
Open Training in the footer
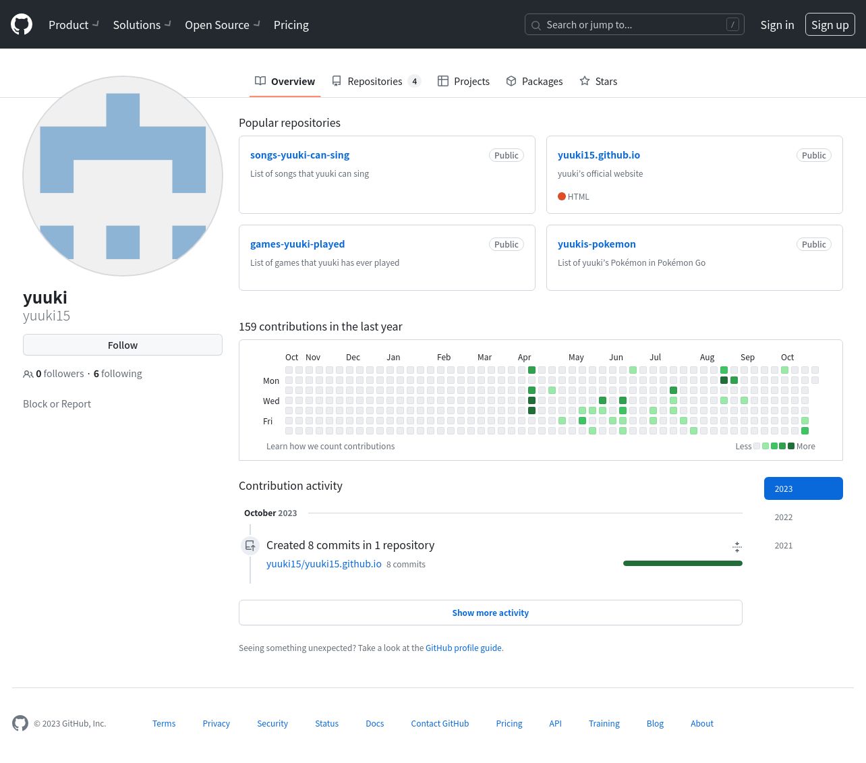click(x=604, y=723)
